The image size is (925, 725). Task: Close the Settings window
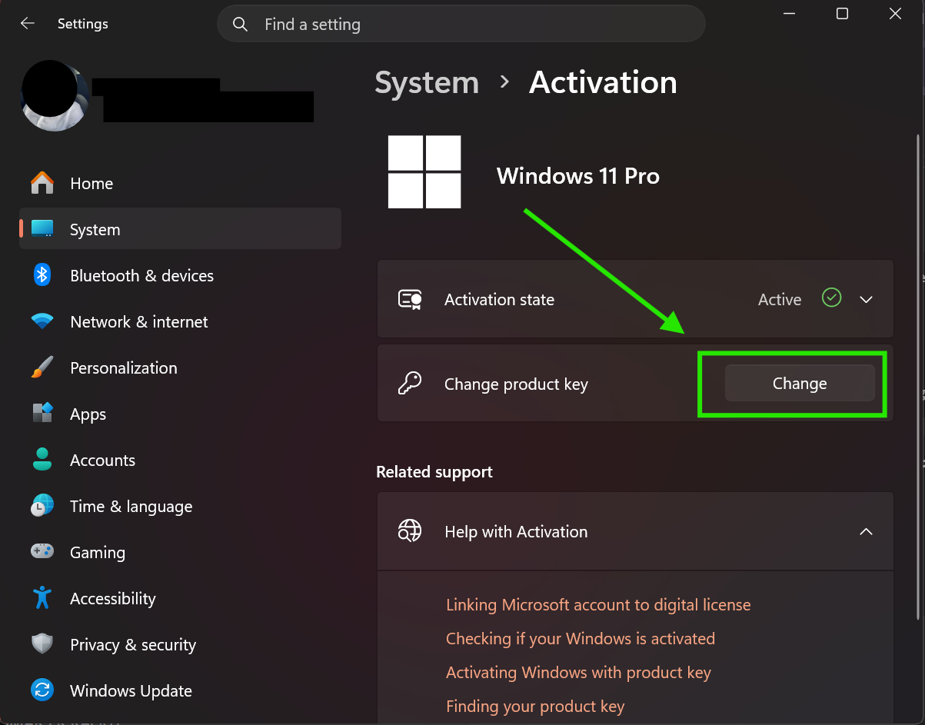(x=895, y=14)
